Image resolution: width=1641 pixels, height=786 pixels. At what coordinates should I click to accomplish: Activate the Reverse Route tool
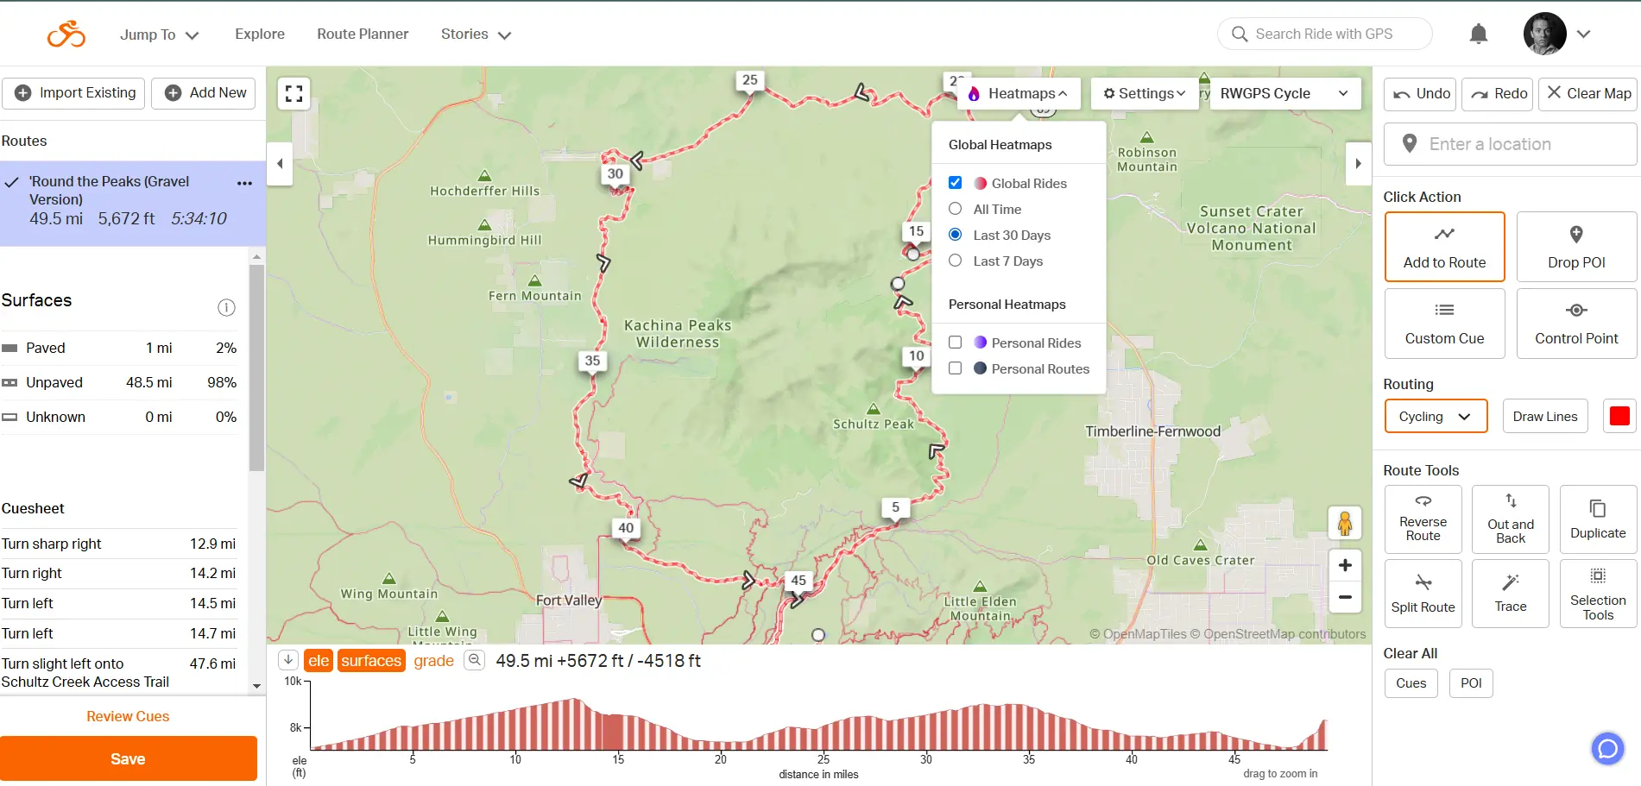1423,519
